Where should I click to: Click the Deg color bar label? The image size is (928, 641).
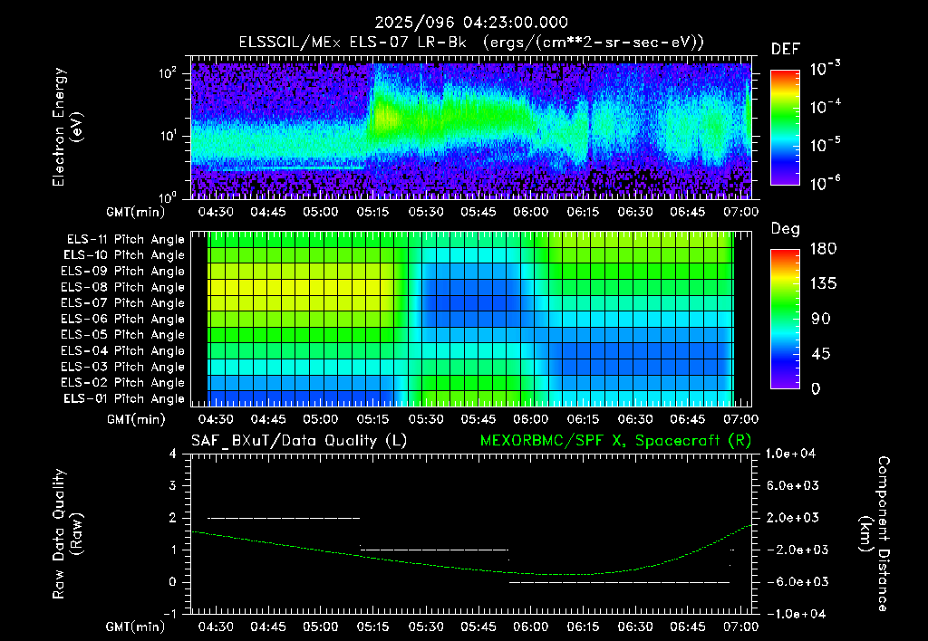[x=786, y=229]
